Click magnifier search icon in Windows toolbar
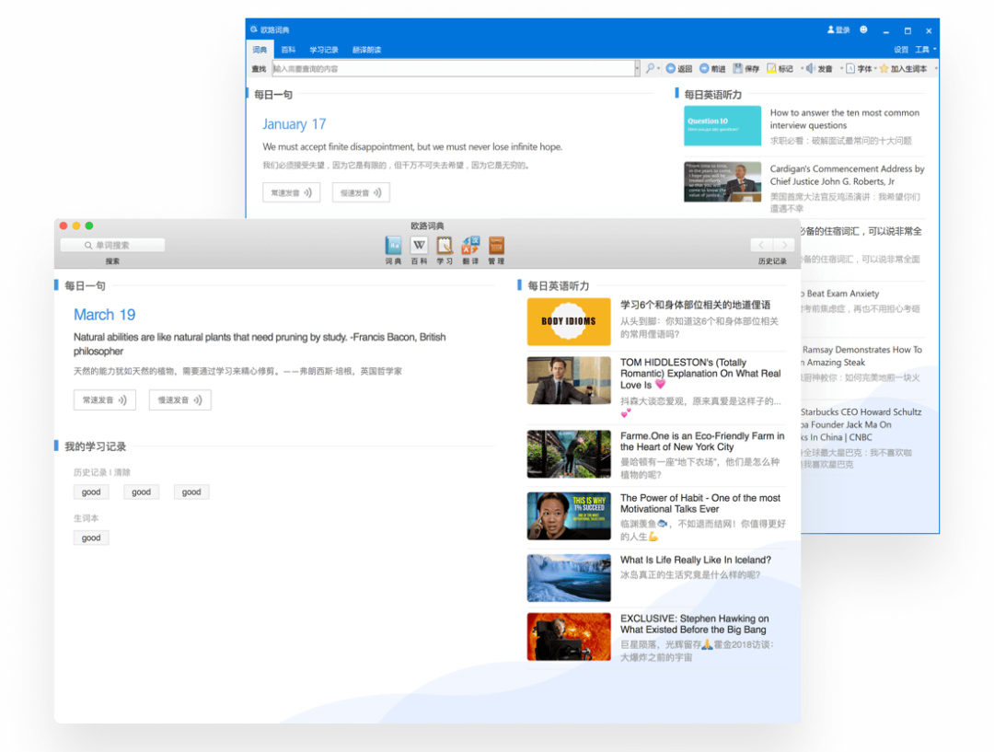This screenshot has height=752, width=994. click(x=650, y=68)
